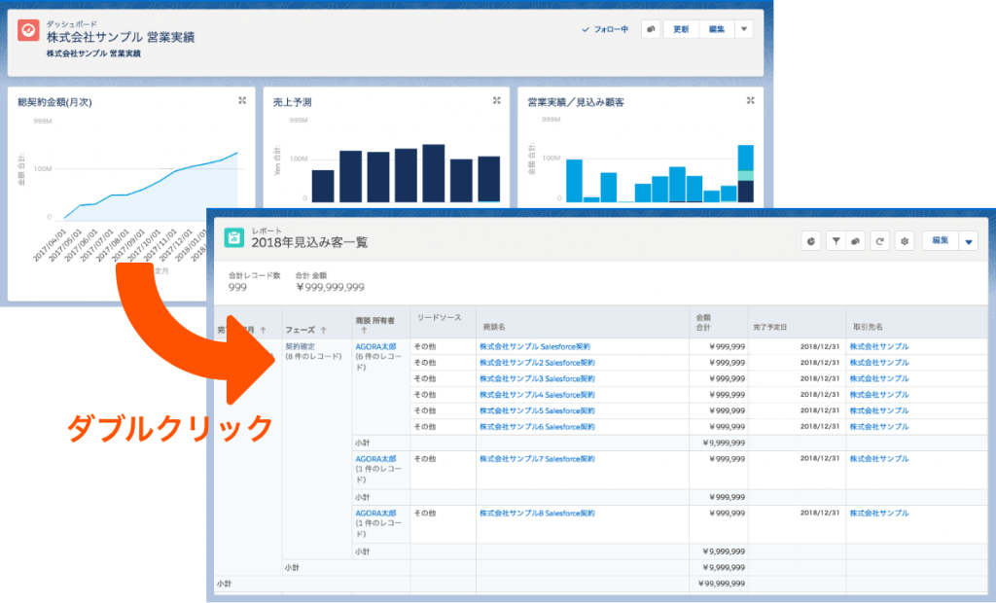996x603 pixels.
Task: Click 合計 金額 value ¥999,999,999
Action: click(x=331, y=287)
